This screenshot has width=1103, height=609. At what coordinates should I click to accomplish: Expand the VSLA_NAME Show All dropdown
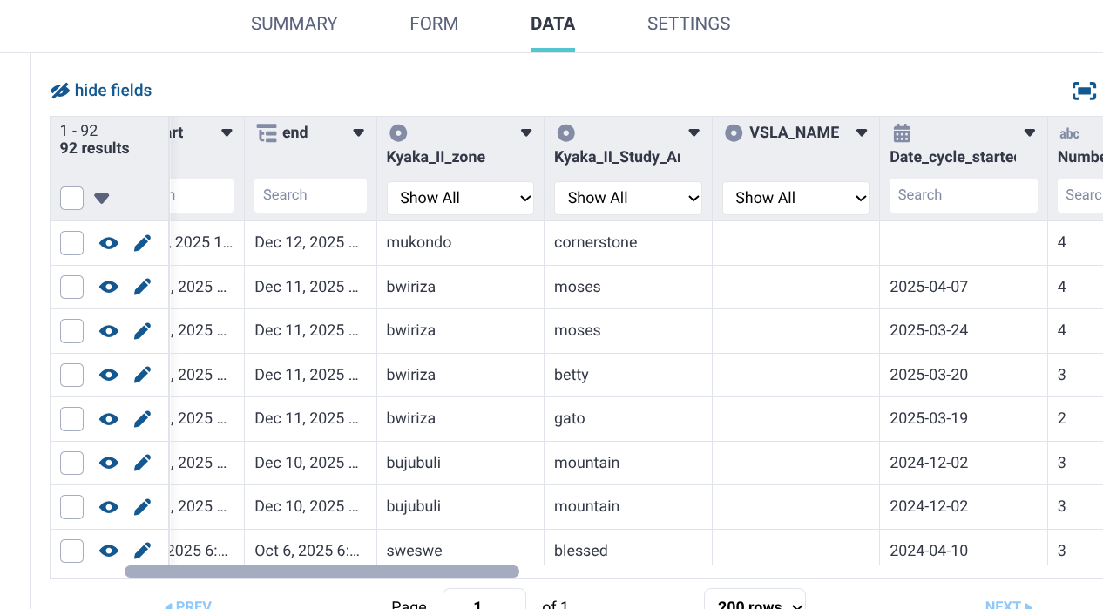click(x=795, y=198)
